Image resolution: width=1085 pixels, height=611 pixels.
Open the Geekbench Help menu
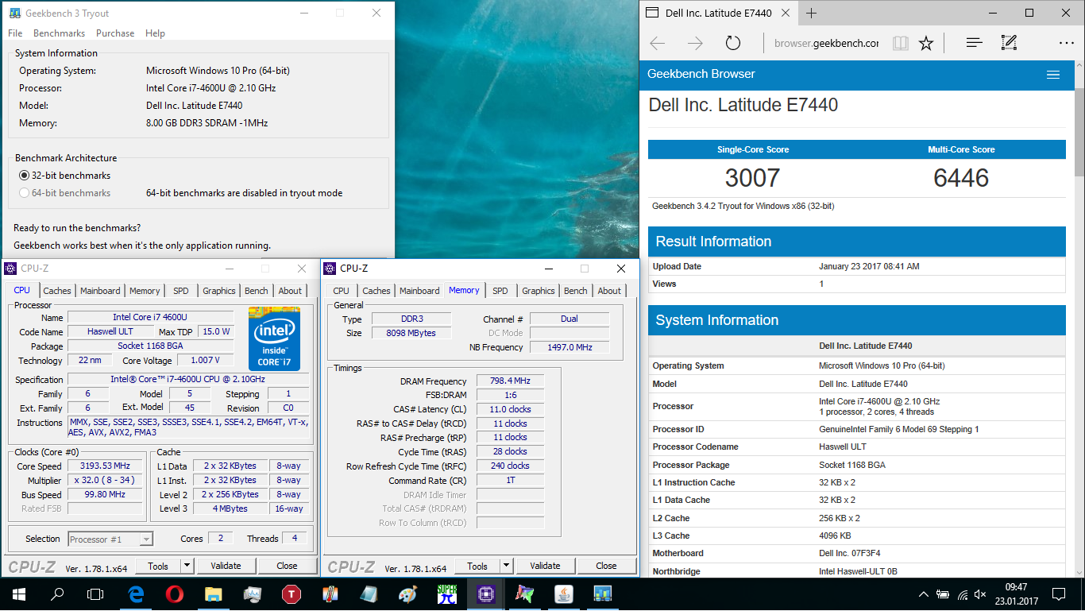click(x=156, y=33)
